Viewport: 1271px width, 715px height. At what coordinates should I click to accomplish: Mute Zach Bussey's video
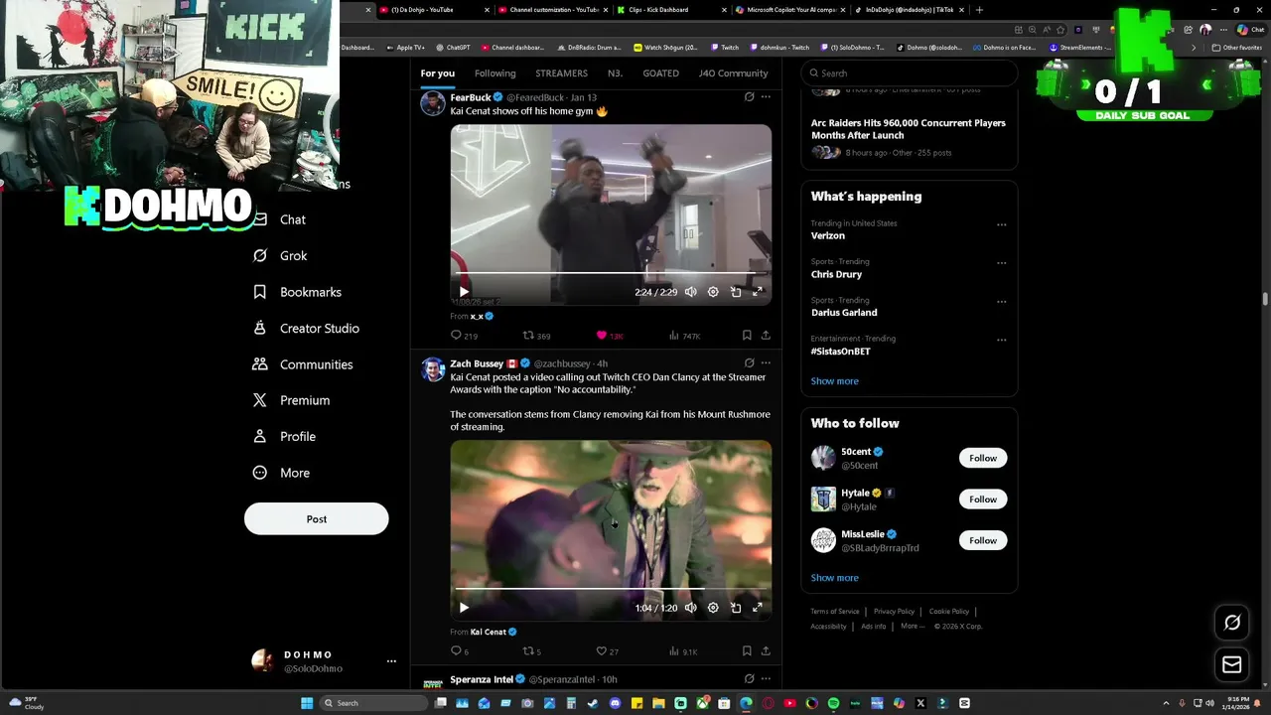click(x=690, y=608)
